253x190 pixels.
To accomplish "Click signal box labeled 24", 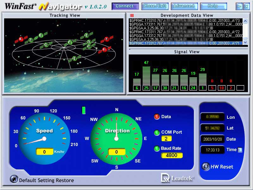I will pos(193,88).
